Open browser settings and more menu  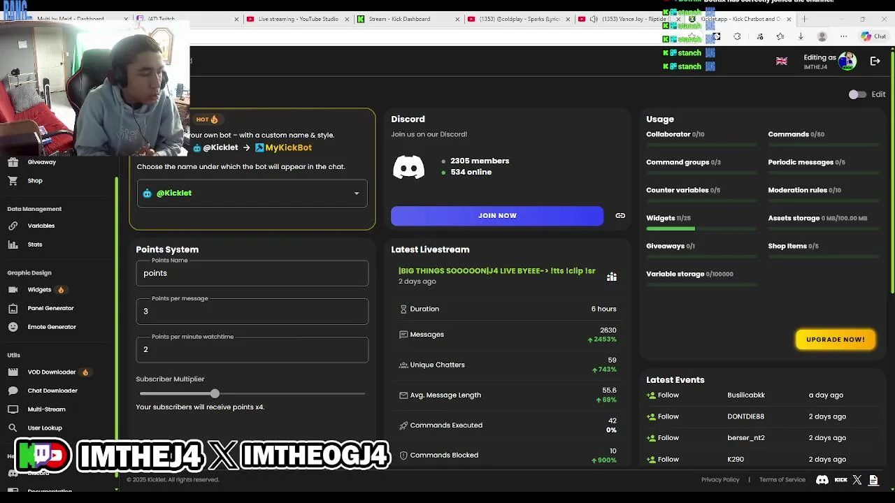844,36
